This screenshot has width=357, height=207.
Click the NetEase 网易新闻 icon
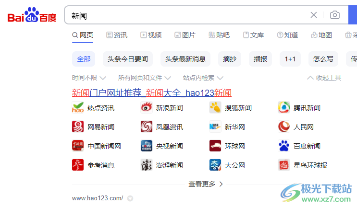click(78, 126)
